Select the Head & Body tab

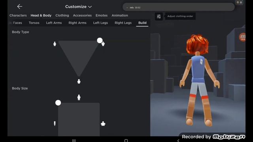tap(41, 15)
